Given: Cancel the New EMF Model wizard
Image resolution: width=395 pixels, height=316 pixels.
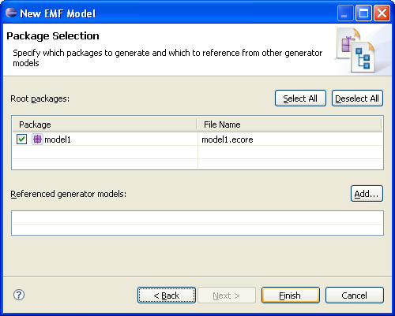Looking at the screenshot, I should point(355,296).
